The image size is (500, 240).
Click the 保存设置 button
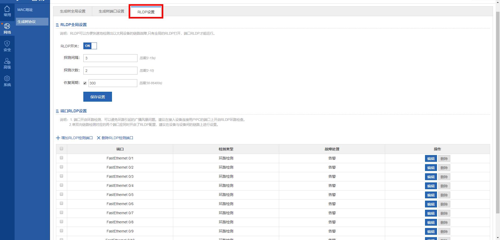tap(98, 97)
